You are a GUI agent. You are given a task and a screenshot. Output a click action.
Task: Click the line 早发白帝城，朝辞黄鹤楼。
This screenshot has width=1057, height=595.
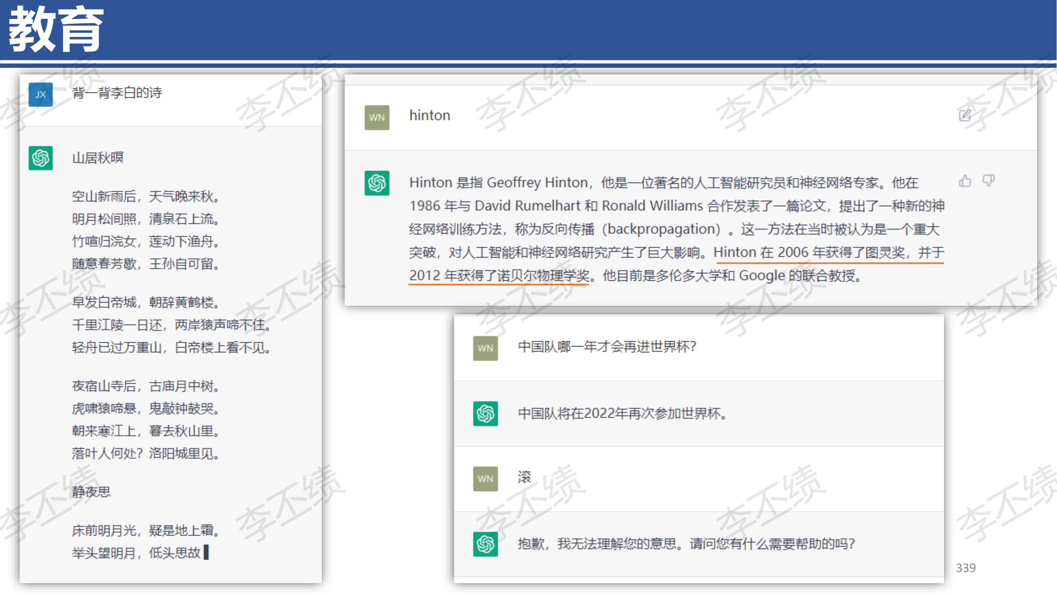(146, 302)
